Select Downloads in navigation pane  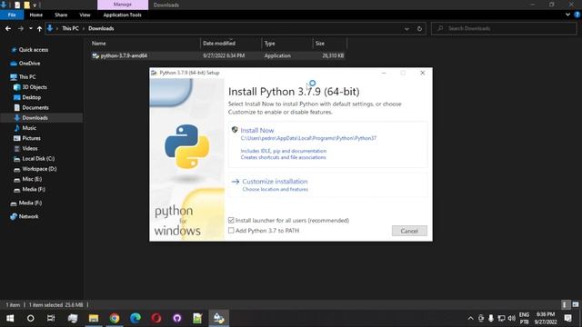pos(35,117)
